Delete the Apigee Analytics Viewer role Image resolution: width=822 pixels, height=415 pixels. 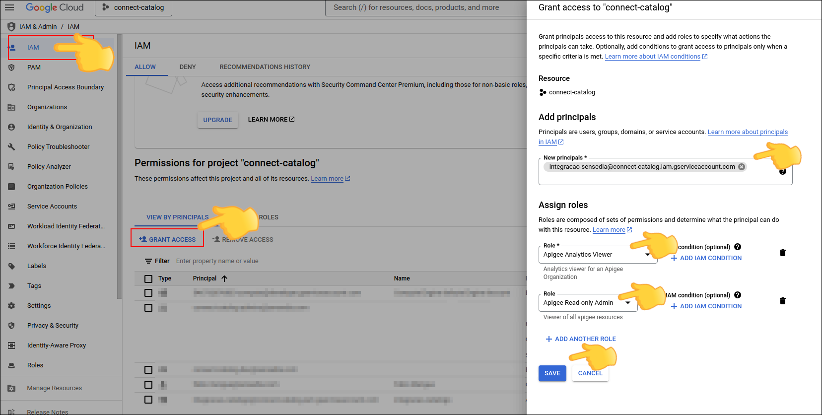pyautogui.click(x=782, y=253)
